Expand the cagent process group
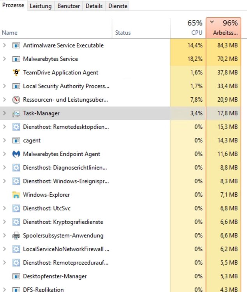The width and height of the screenshot is (247, 292). coord(5,141)
